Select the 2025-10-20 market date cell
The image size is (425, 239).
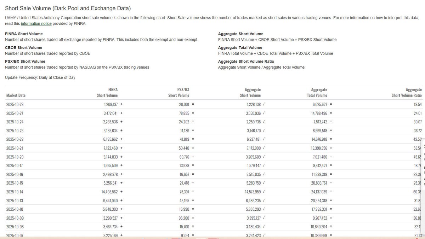pyautogui.click(x=15, y=157)
